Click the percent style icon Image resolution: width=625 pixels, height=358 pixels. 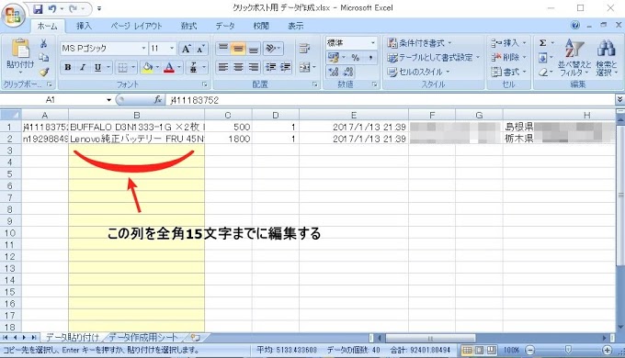(x=355, y=58)
